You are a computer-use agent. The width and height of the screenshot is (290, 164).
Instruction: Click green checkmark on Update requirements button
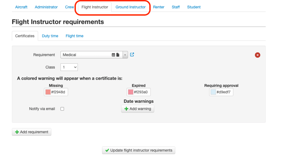(x=107, y=151)
